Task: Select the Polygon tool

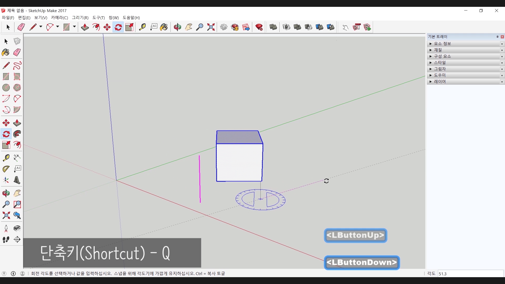Action: pyautogui.click(x=17, y=88)
